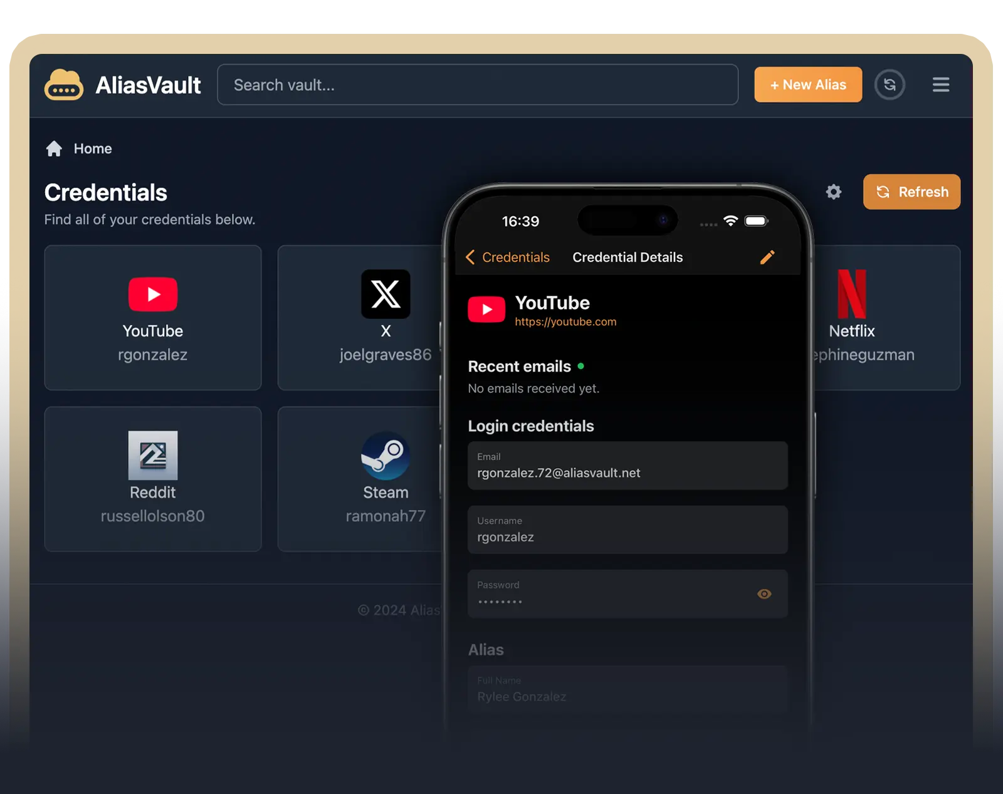Open the YouTube credential card
1003x794 pixels.
(153, 318)
